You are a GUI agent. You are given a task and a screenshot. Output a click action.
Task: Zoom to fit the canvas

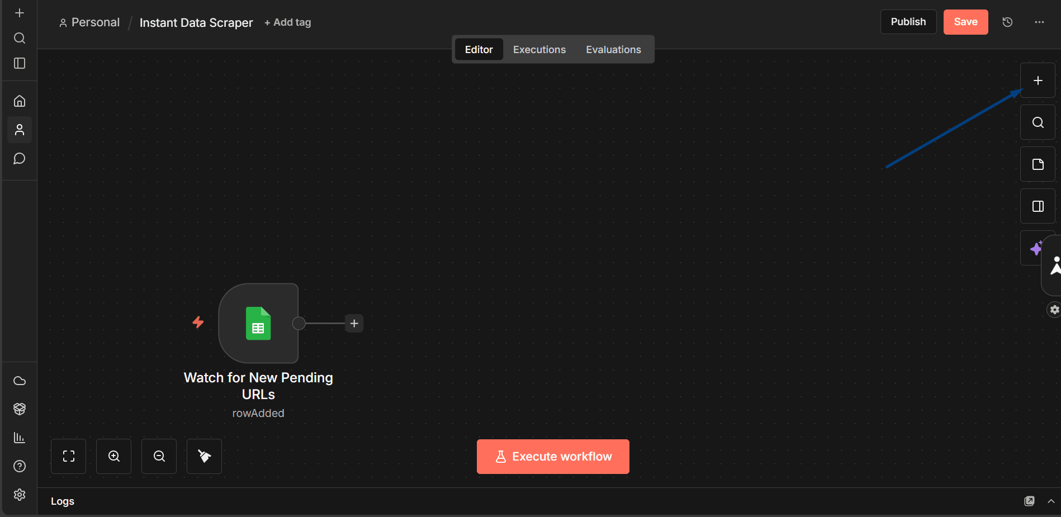tap(69, 457)
